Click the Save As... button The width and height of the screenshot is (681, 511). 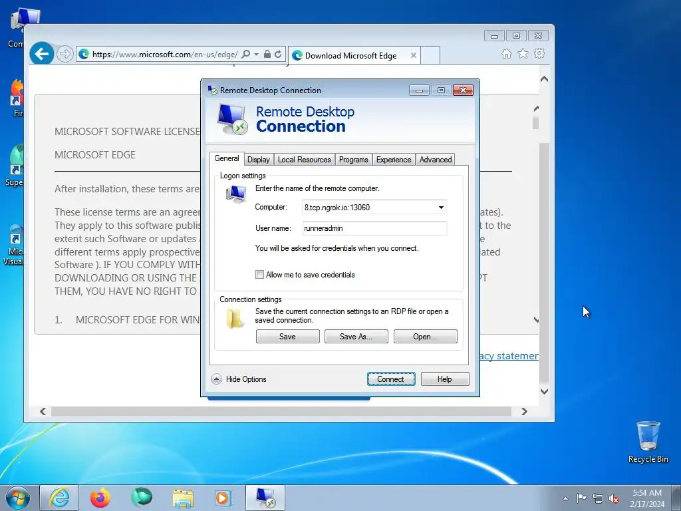(356, 336)
